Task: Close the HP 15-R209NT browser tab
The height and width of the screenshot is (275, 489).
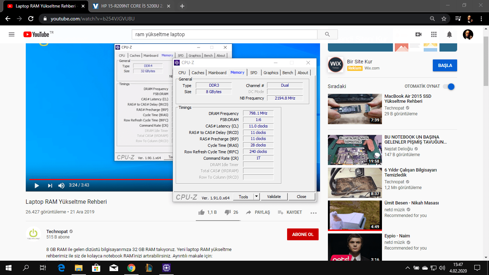Action: [169, 6]
